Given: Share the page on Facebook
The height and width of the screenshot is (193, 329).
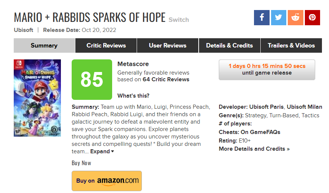Looking at the screenshot, I should coord(261,17).
